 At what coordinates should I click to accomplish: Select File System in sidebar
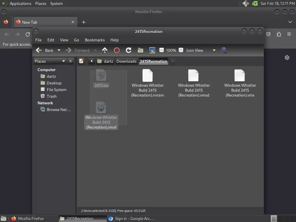point(53,90)
